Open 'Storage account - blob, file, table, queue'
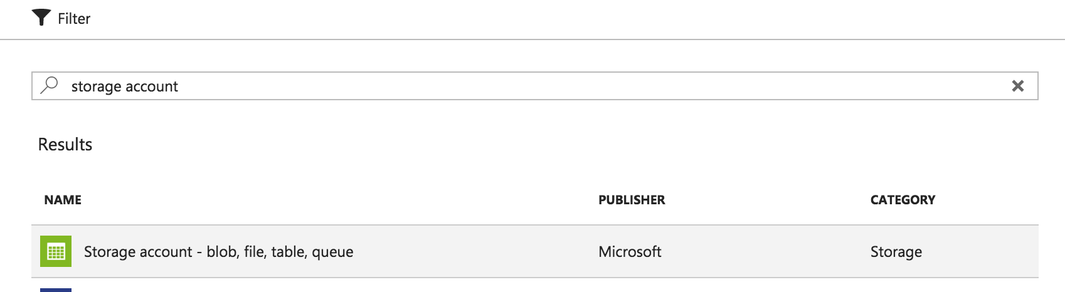1065x292 pixels. click(218, 252)
